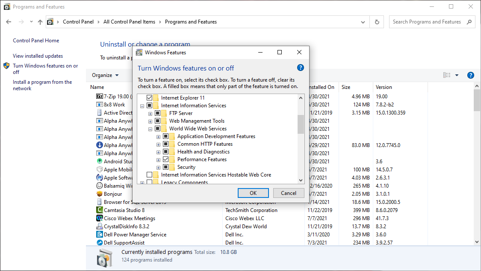This screenshot has width=481, height=271.
Task: Click the Bonjour program icon
Action: tap(99, 194)
